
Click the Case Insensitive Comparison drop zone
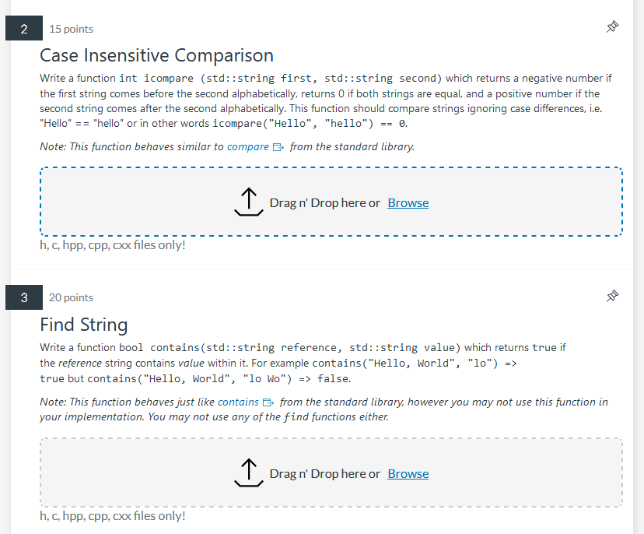point(331,201)
